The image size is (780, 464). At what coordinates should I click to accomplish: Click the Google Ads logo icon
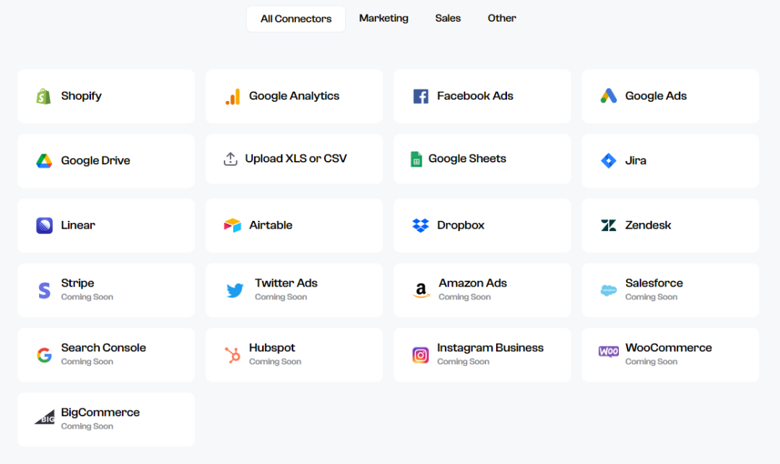609,96
